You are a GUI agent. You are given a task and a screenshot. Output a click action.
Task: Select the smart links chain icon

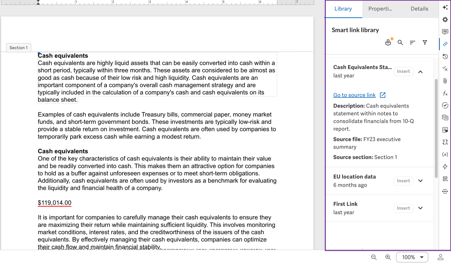(x=445, y=44)
